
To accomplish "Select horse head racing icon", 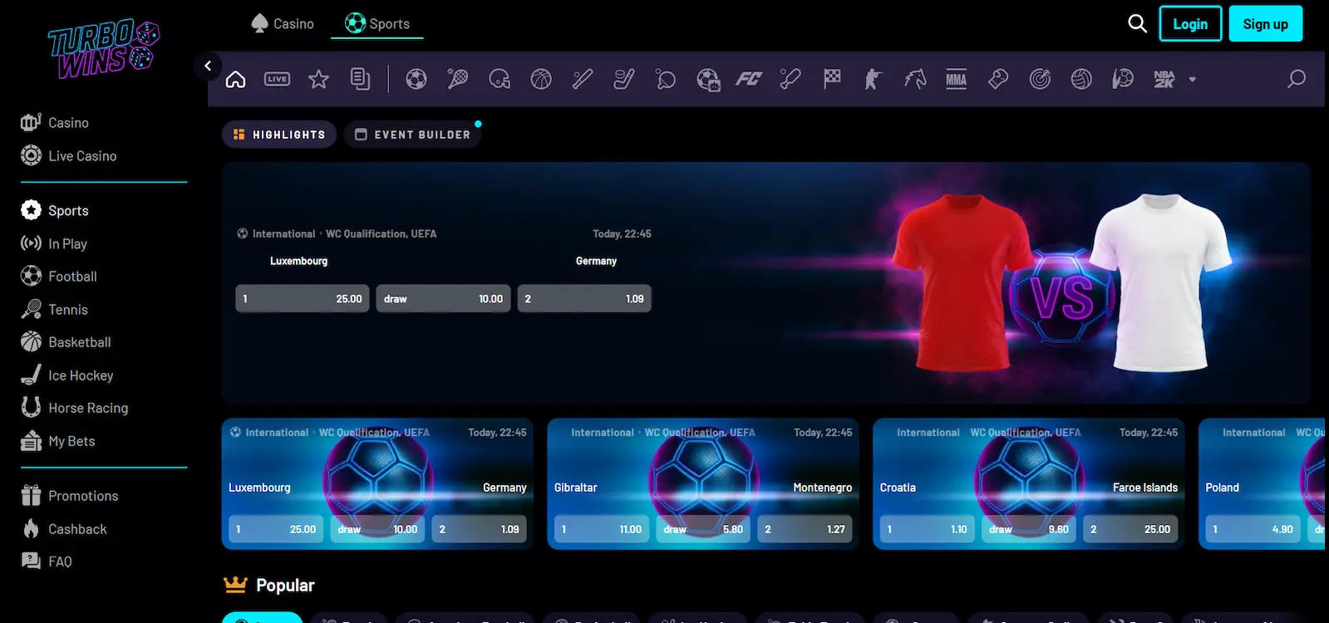I will coord(915,79).
